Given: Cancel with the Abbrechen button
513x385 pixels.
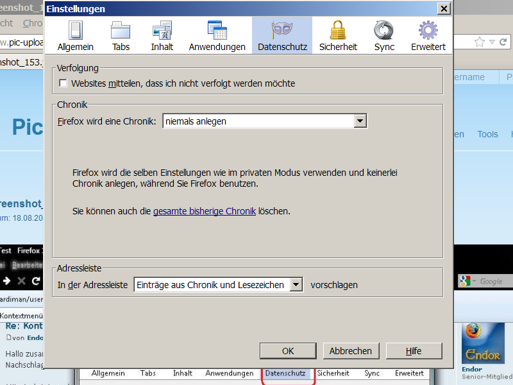Looking at the screenshot, I should [351, 351].
